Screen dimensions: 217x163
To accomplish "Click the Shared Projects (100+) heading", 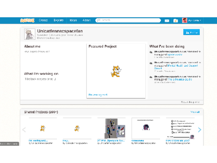I will coord(41,112).
